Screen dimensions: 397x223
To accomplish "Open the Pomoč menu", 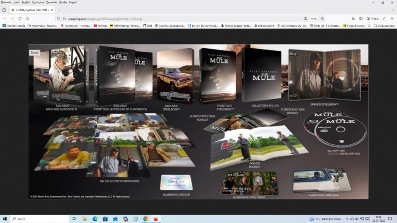I will pyautogui.click(x=73, y=2).
